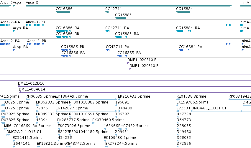Click the CG16885-PA protein feature
This screenshot has height=148, width=251.
click(122, 56)
